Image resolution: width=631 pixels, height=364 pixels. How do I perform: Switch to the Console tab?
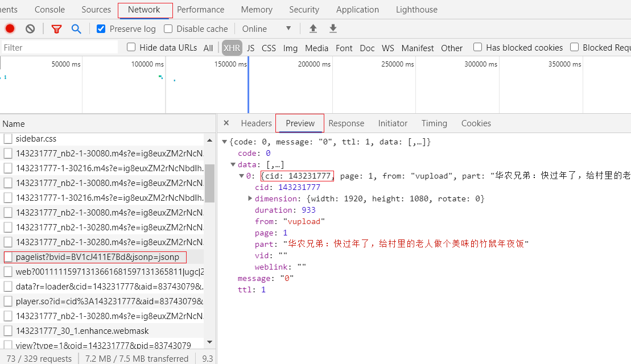(x=50, y=10)
